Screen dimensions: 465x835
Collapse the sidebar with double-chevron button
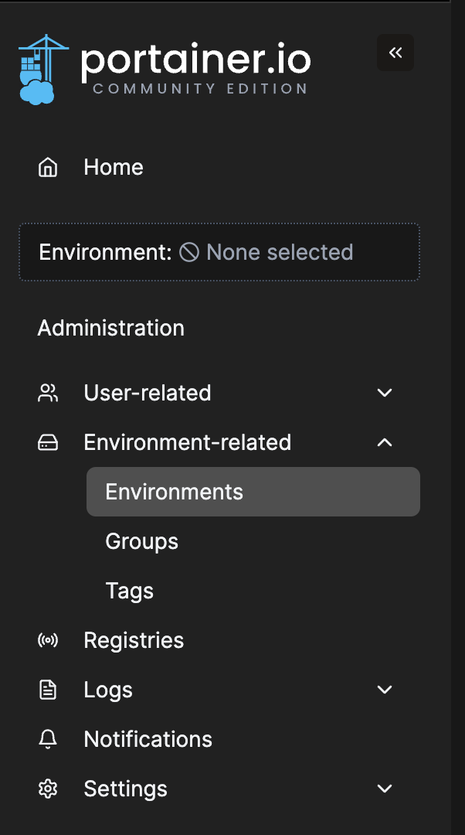(x=395, y=53)
